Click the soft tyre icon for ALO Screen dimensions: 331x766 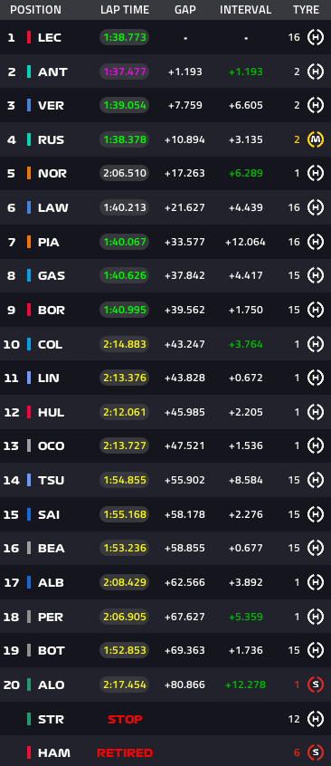pos(316,685)
